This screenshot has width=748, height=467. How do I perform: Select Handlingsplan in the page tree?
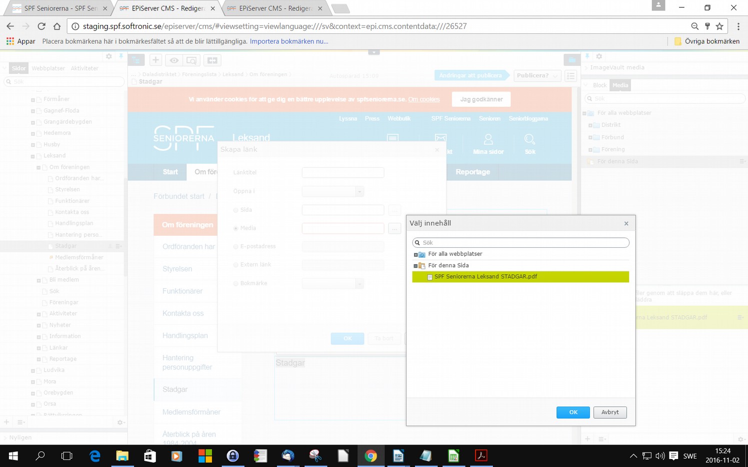coord(74,223)
